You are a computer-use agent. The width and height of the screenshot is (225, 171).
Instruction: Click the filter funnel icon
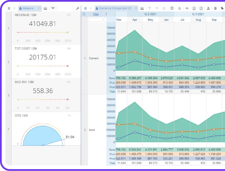click(150, 8)
